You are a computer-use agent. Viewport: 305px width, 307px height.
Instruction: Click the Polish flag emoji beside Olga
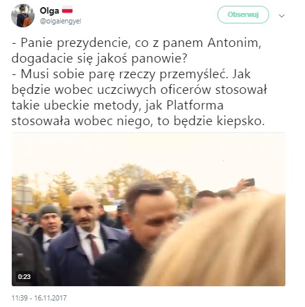[x=67, y=10]
